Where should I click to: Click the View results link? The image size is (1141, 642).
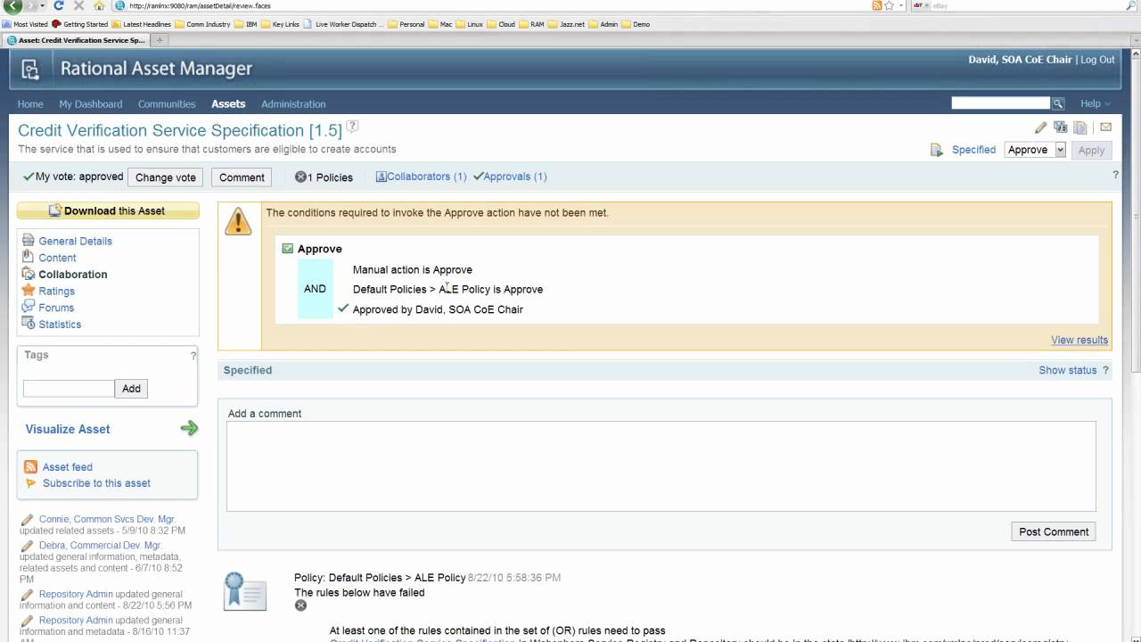tap(1079, 340)
